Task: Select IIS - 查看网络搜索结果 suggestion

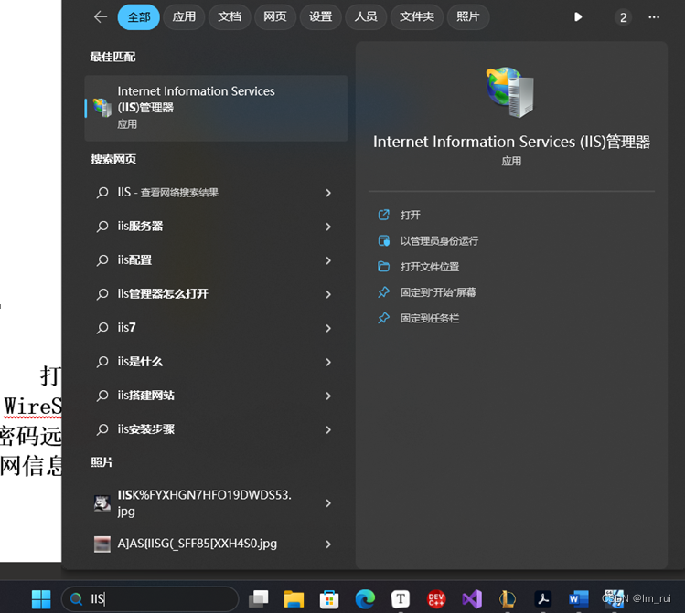Action: click(x=216, y=193)
